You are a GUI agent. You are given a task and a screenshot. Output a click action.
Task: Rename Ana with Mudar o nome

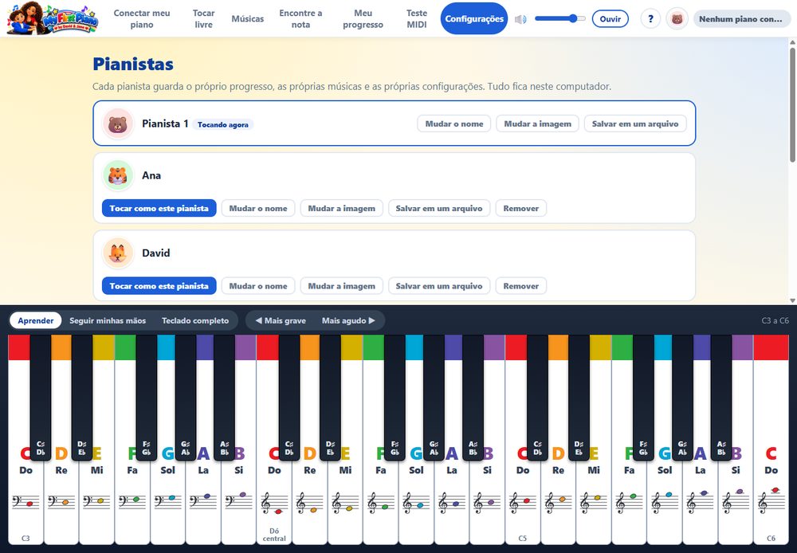click(x=258, y=209)
